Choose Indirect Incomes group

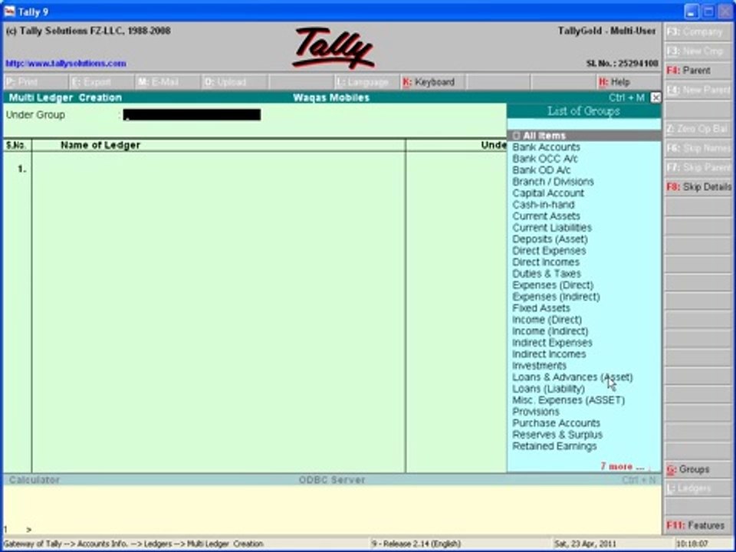click(x=549, y=354)
